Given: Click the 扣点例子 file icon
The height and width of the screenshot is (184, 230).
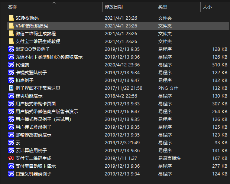Looking at the screenshot, I should point(11,80).
